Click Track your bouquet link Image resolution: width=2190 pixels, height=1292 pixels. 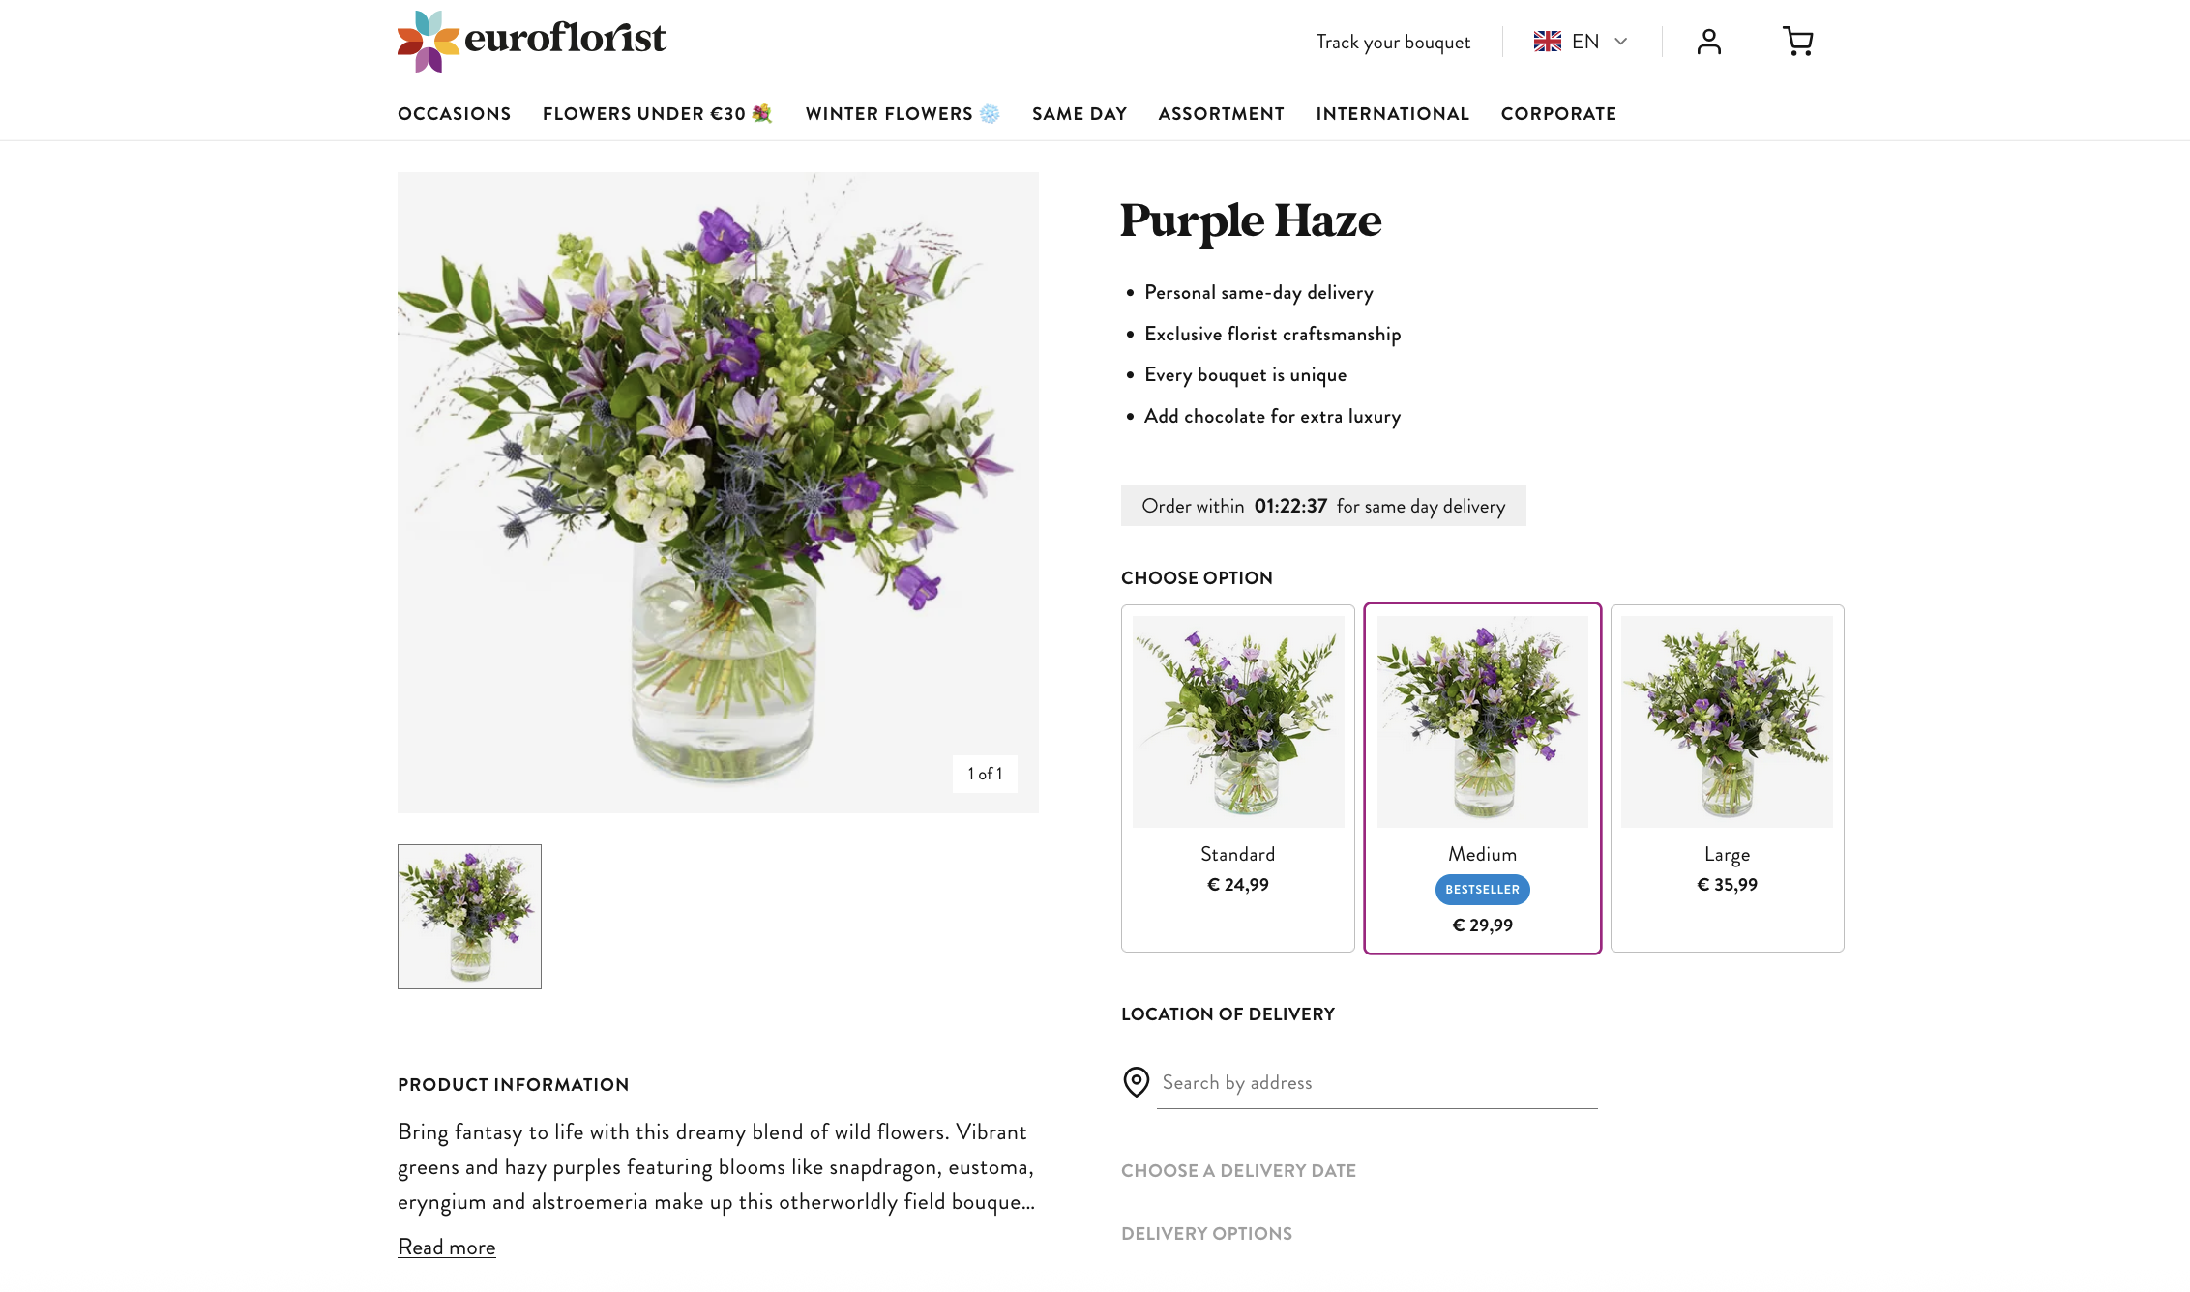[x=1392, y=43]
